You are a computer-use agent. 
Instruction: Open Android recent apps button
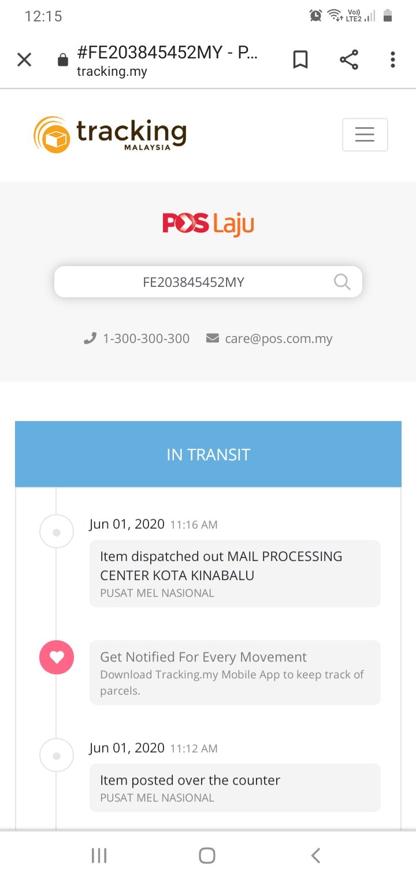click(99, 856)
